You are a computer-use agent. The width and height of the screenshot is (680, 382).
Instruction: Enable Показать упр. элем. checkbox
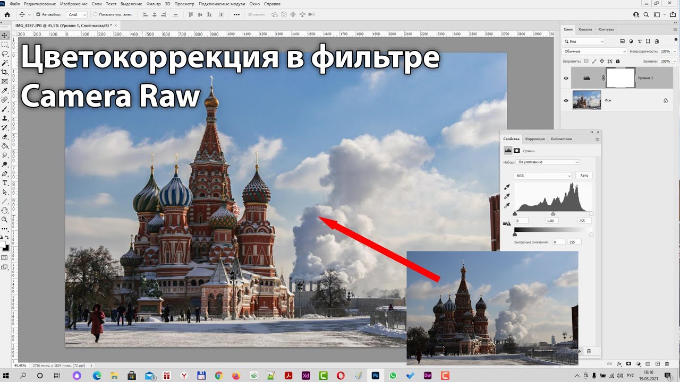(96, 15)
